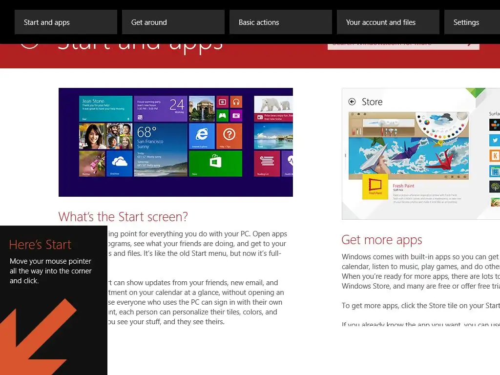
Task: Click the back arrow beside Store title
Action: point(352,102)
